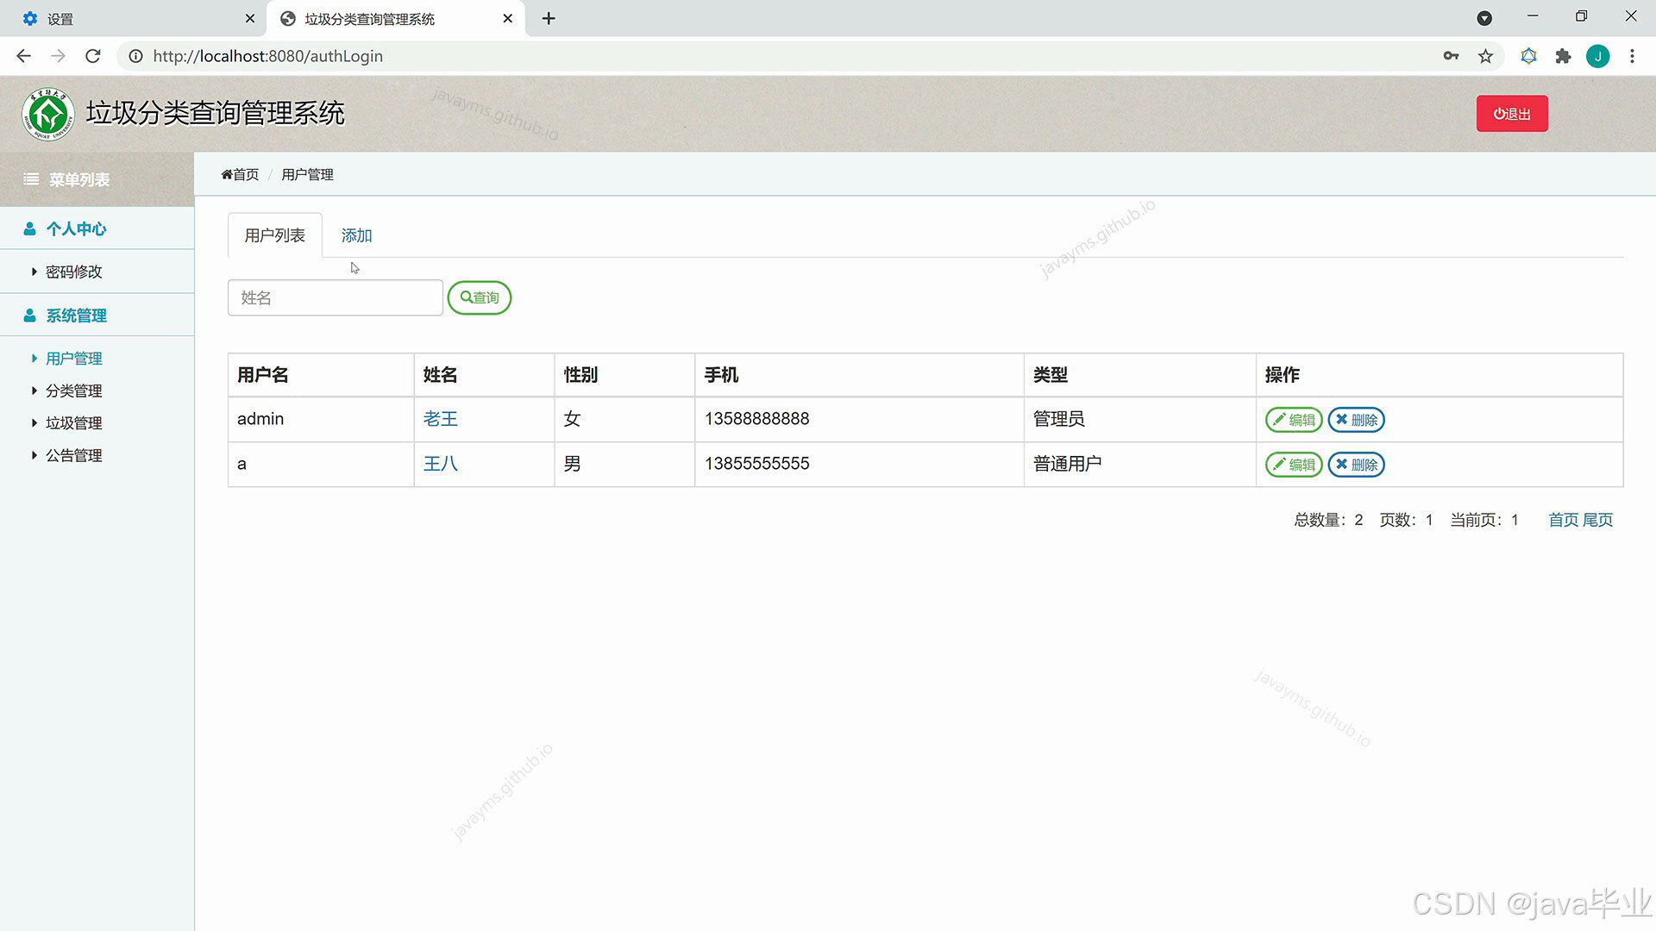The image size is (1656, 931).
Task: Click the red 退出 logout button
Action: click(1512, 114)
